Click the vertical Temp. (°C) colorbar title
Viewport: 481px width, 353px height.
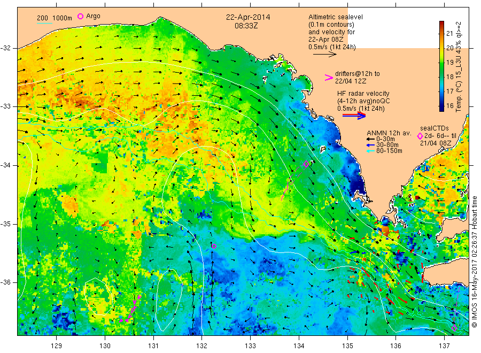pyautogui.click(x=459, y=67)
